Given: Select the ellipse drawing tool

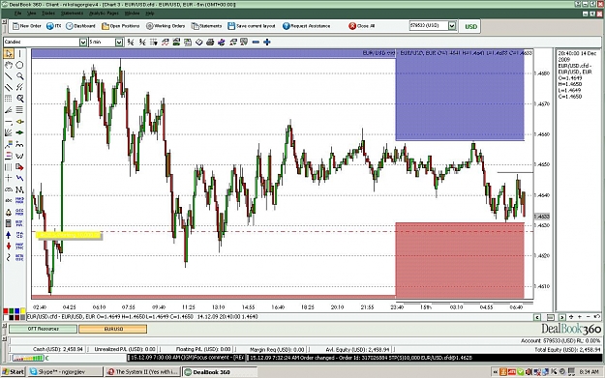Looking at the screenshot, I should point(19,65).
